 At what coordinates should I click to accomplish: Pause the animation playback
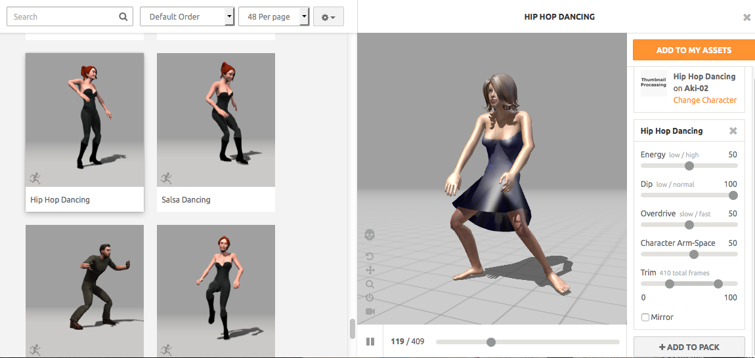coord(370,342)
